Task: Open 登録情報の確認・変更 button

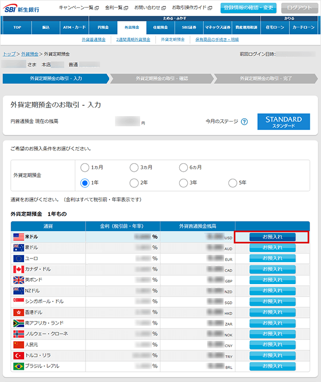Action: pos(248,8)
